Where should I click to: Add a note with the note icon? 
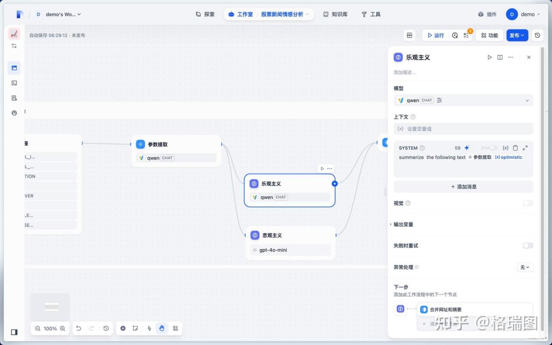(135, 328)
